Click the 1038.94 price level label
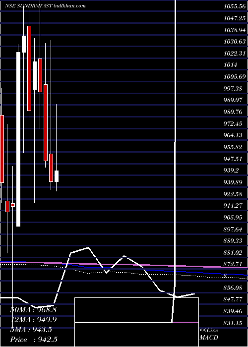This screenshot has width=248, height=347. pos(235,30)
